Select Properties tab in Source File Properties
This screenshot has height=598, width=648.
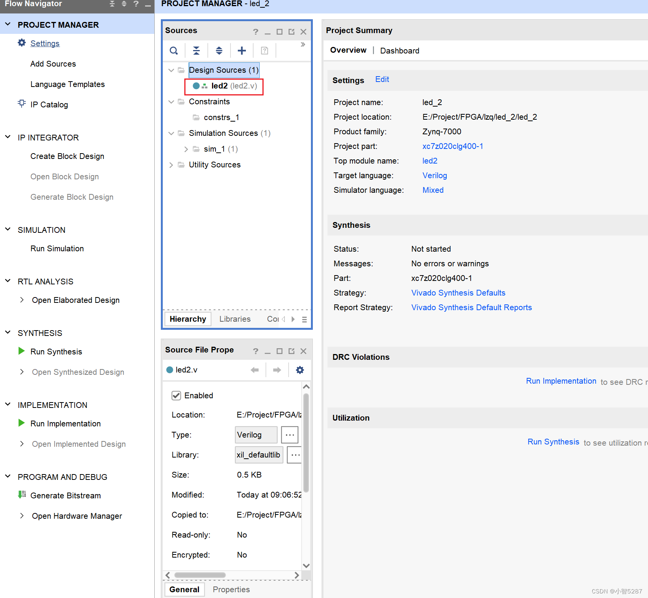click(231, 590)
